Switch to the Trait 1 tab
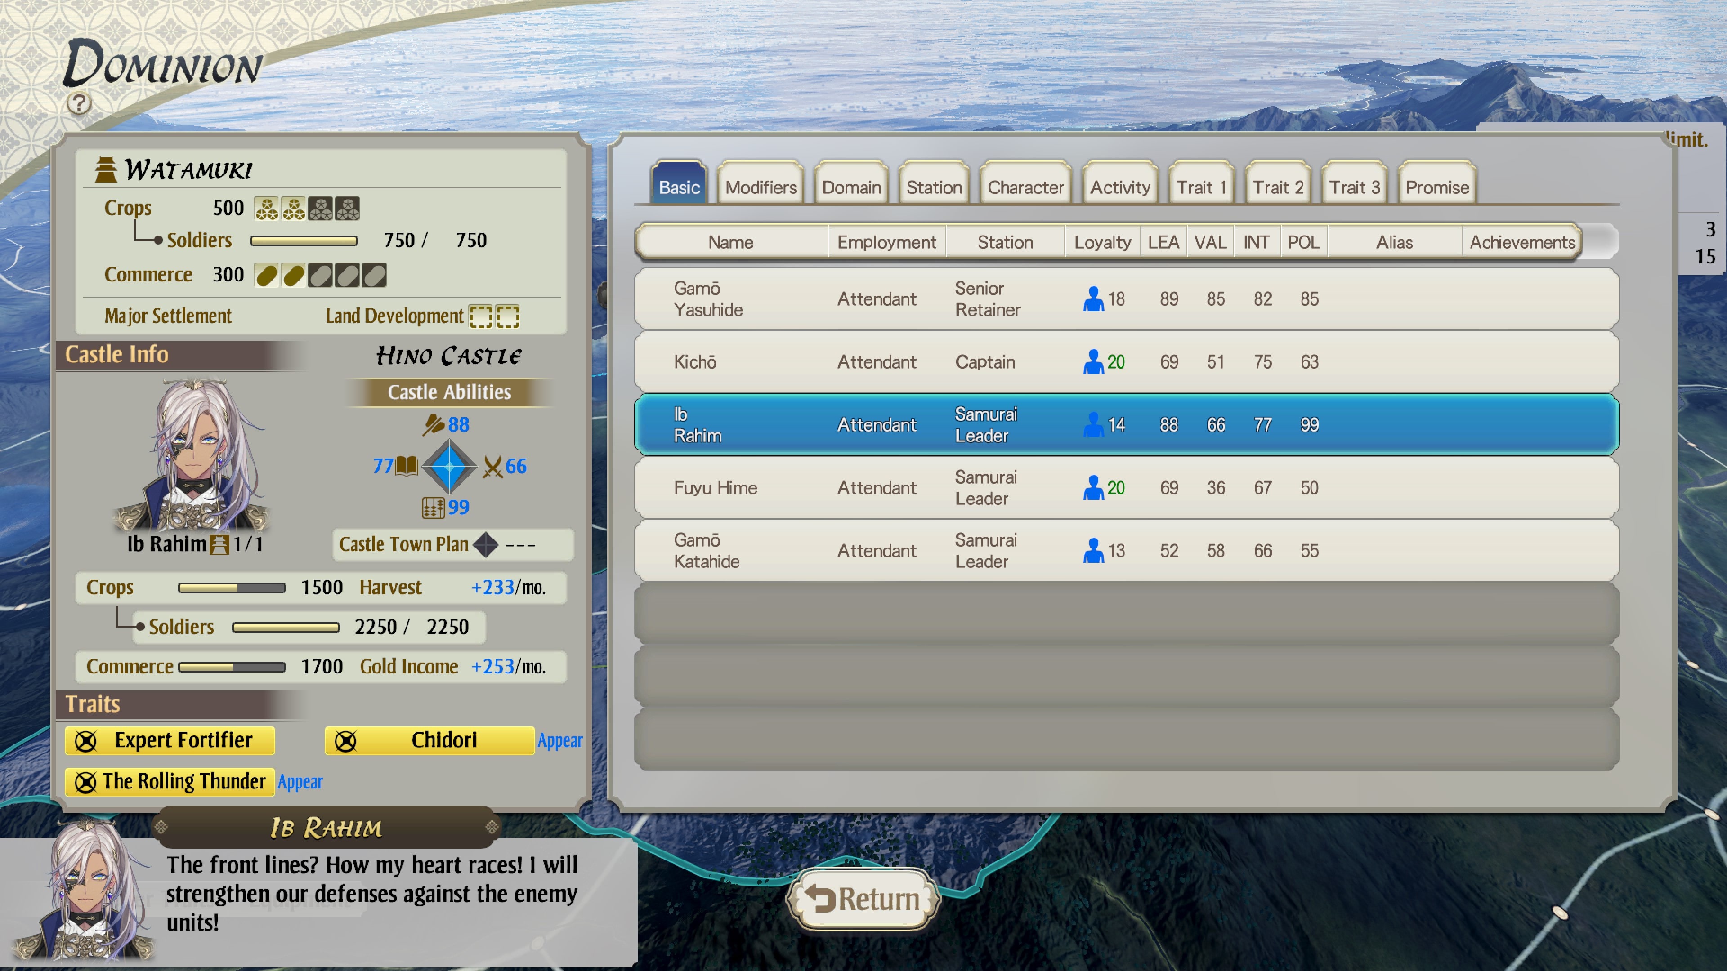 pos(1201,187)
